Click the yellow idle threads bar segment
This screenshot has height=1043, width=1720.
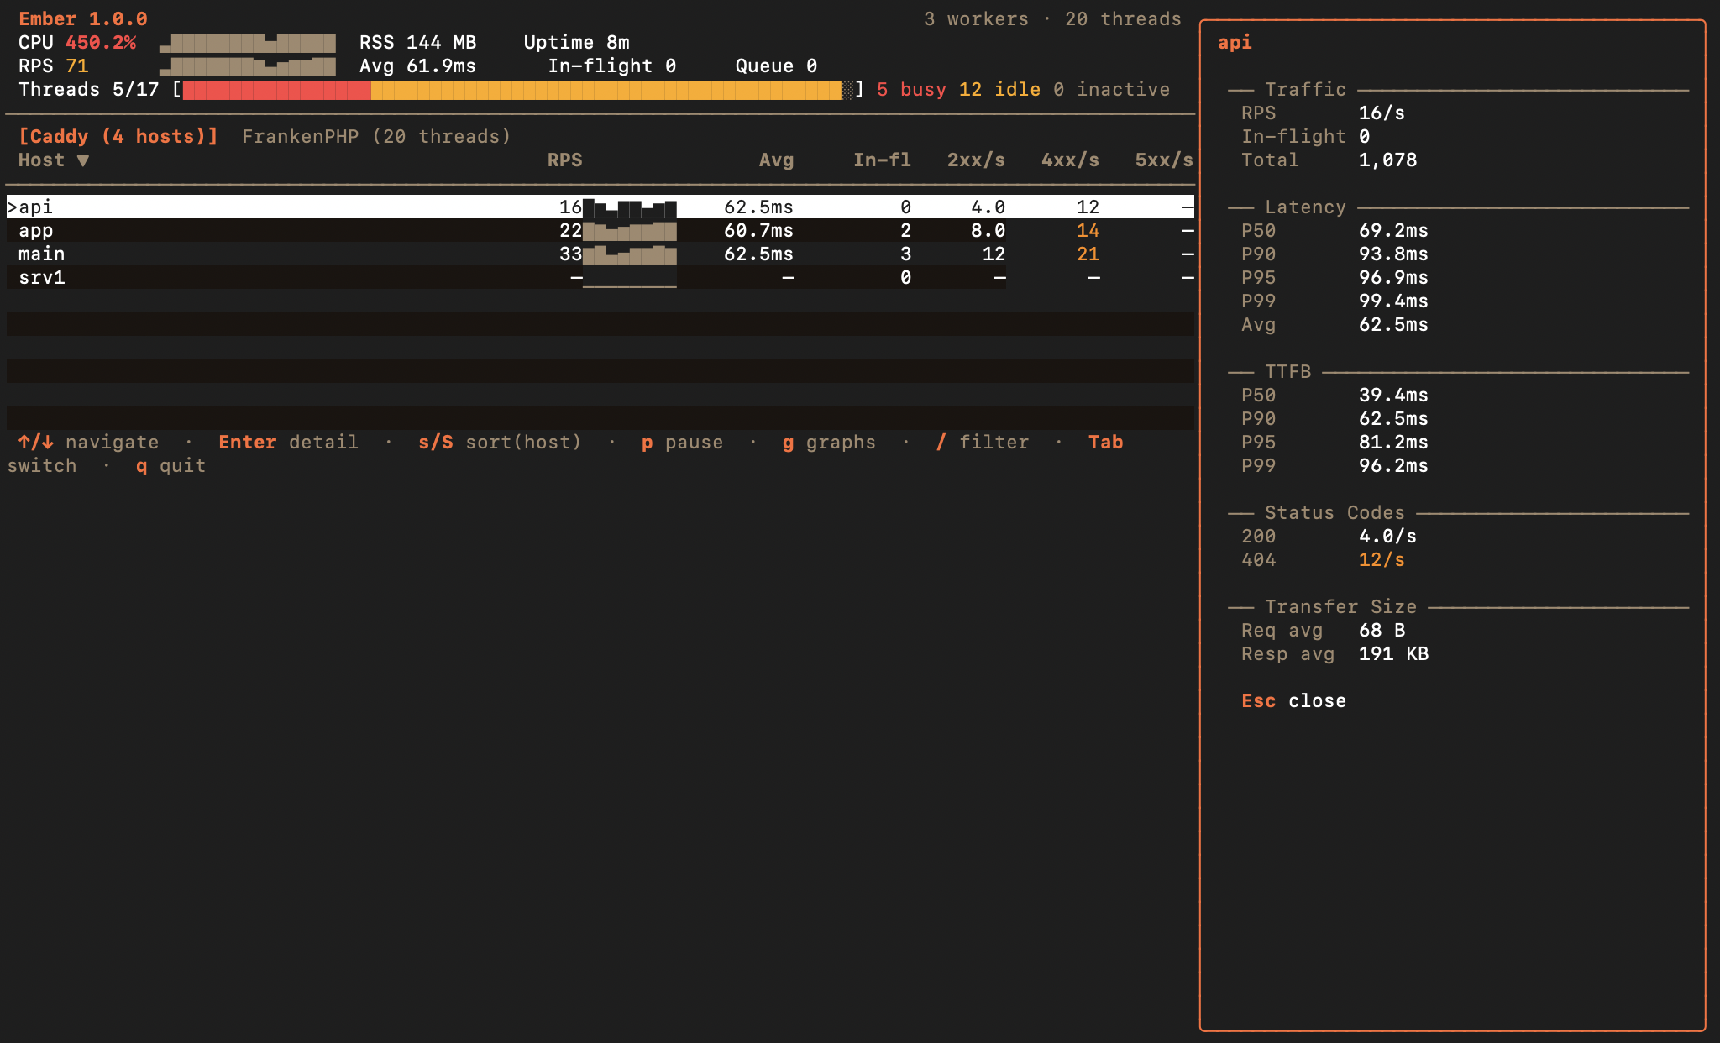tap(605, 90)
